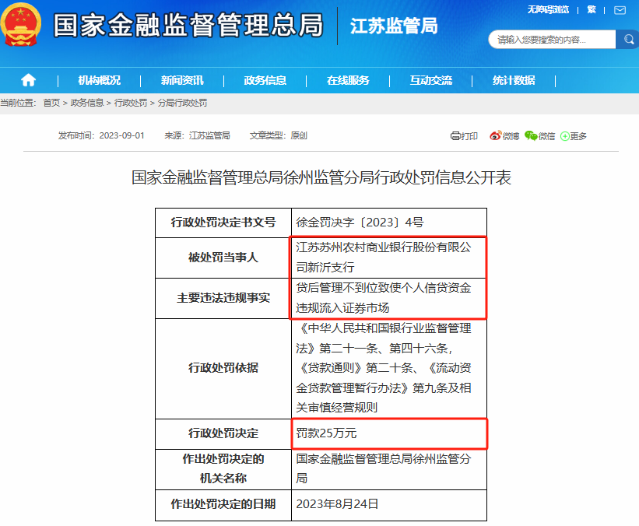Click the 来源：江苏监管局 text
Image resolution: width=639 pixels, height=526 pixels.
point(197,135)
